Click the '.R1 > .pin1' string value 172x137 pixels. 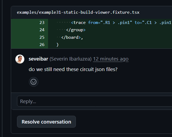117,23
